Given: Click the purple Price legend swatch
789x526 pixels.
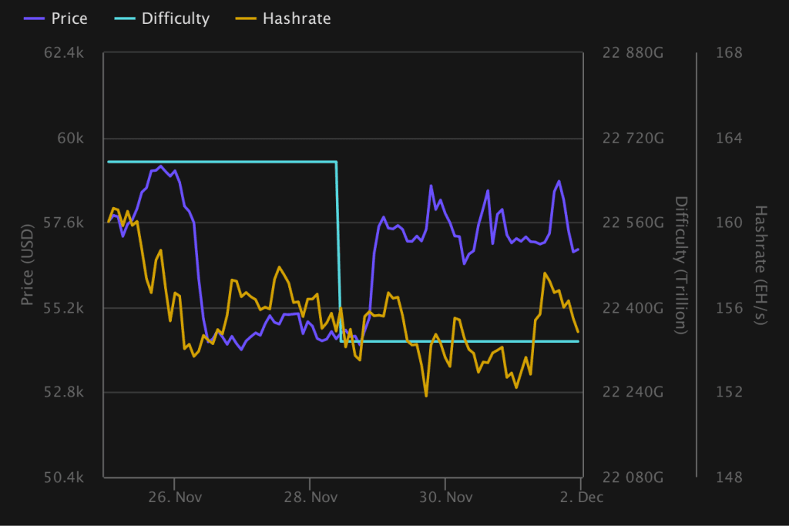Looking at the screenshot, I should point(32,18).
